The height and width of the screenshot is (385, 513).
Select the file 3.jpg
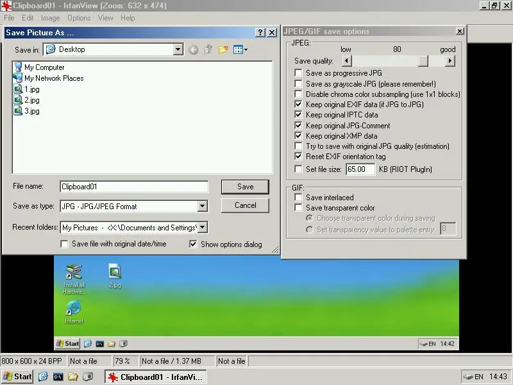tap(26, 111)
